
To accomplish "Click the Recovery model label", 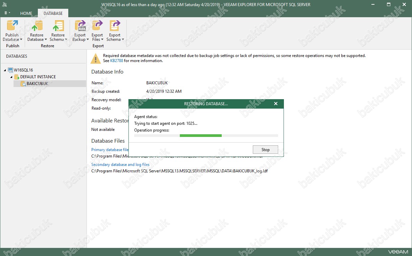I will [106, 100].
